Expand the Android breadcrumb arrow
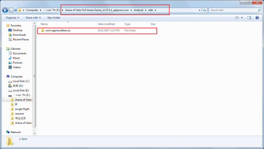264x149 pixels. [146, 10]
